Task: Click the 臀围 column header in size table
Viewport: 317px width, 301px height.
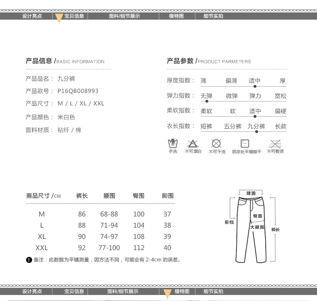Action: tap(138, 196)
